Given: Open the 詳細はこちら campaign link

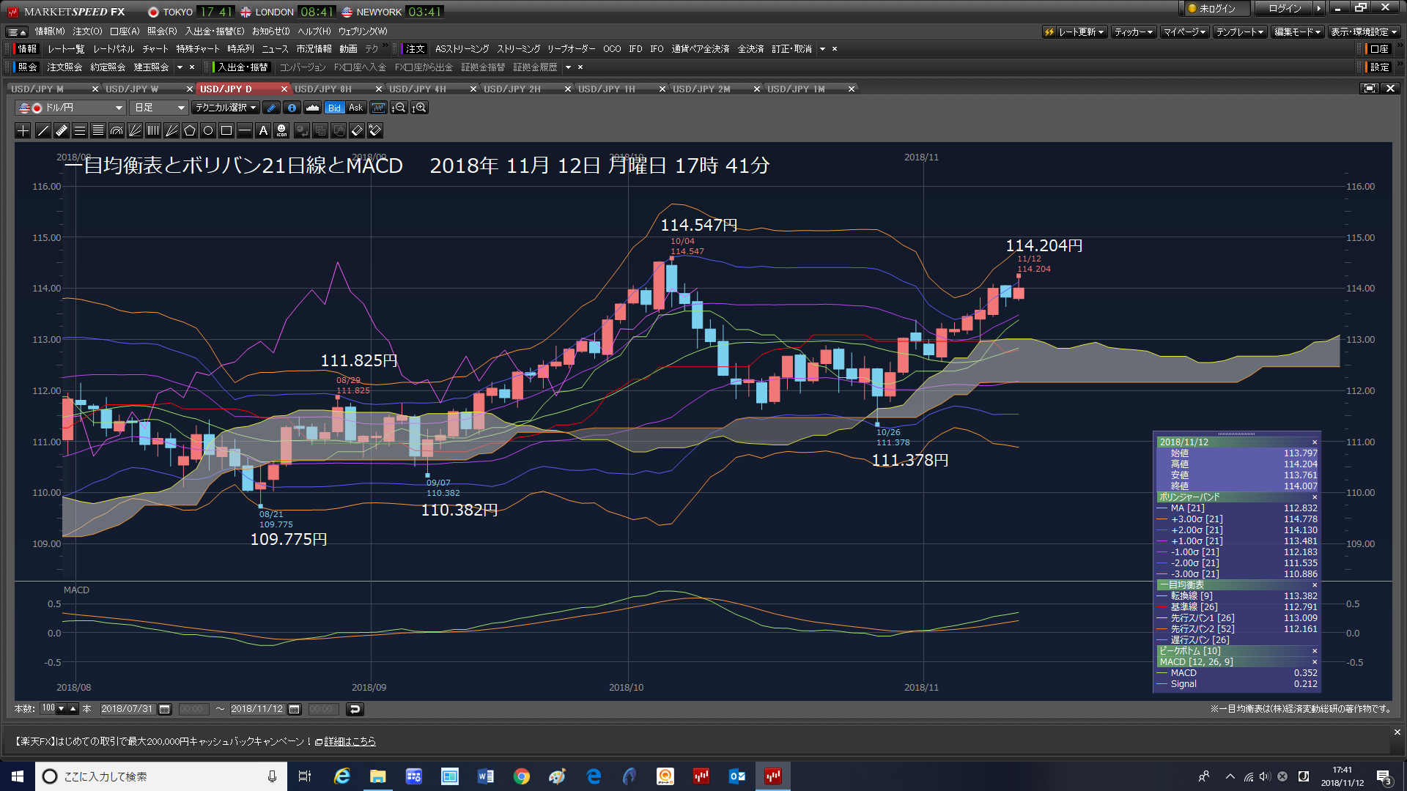Looking at the screenshot, I should coord(350,741).
